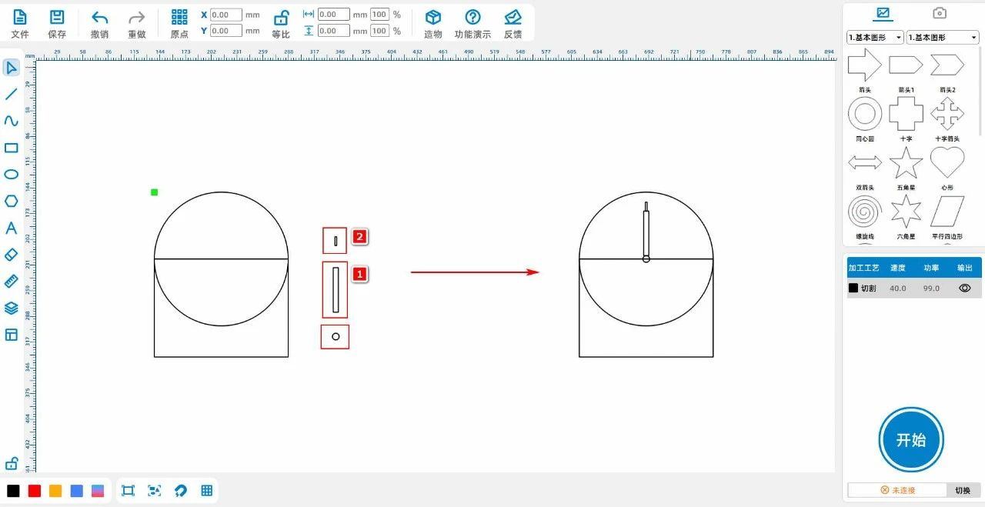
Task: Select the curve drawing tool
Action: 12,121
